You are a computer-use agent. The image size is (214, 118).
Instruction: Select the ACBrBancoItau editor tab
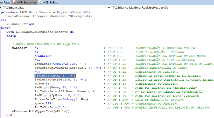(25, 2)
